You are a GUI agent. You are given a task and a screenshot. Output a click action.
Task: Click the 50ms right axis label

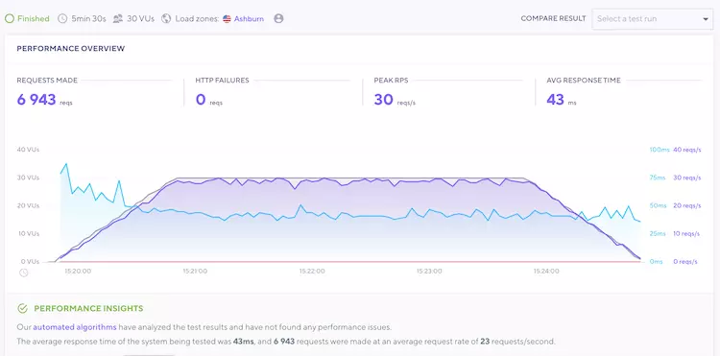tap(659, 205)
